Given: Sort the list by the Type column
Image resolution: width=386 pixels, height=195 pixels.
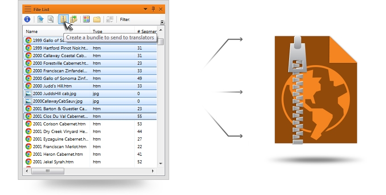Looking at the screenshot, I should [x=97, y=32].
